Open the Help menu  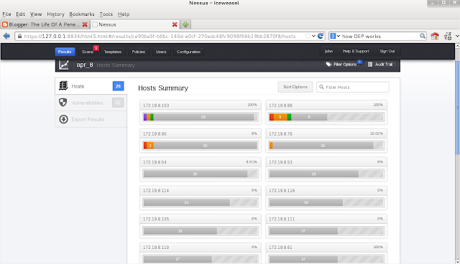click(124, 14)
